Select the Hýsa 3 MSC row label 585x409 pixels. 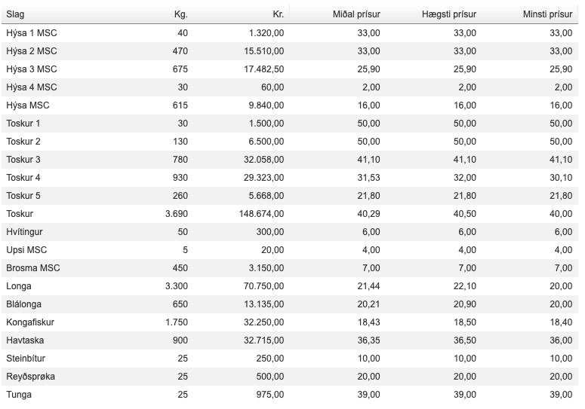tap(31, 69)
